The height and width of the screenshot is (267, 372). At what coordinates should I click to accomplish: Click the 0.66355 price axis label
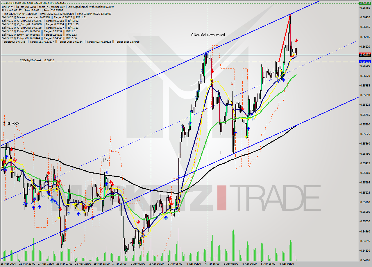coord(365,27)
